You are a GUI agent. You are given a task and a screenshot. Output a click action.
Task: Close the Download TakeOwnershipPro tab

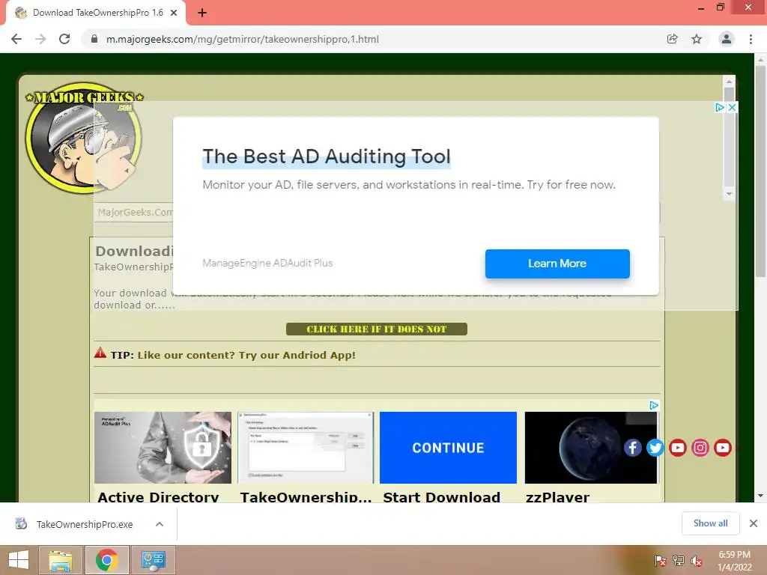pos(174,13)
